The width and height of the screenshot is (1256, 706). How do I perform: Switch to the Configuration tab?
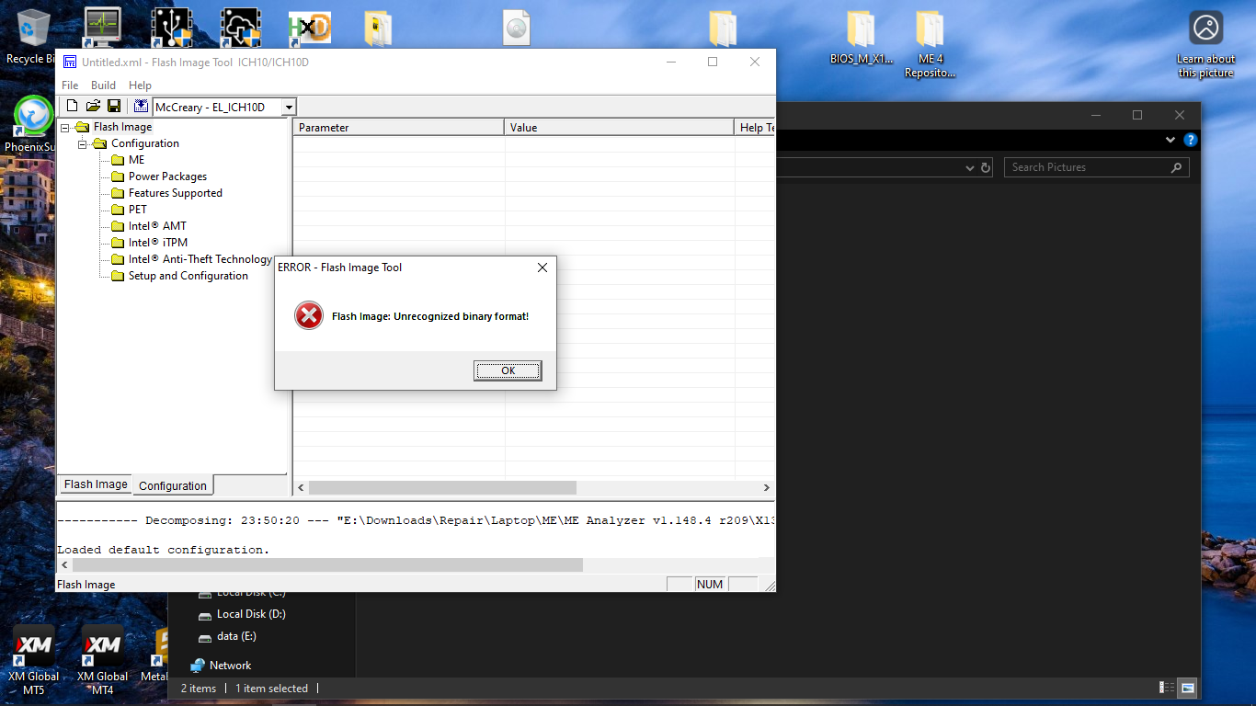point(173,485)
